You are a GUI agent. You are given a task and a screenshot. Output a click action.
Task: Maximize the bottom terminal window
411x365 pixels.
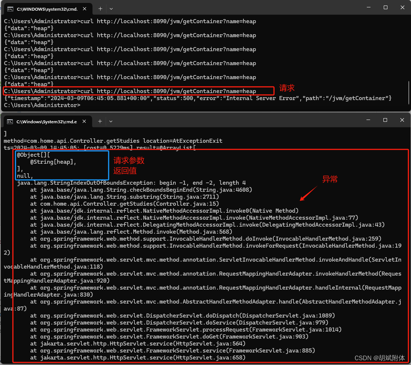point(385,120)
